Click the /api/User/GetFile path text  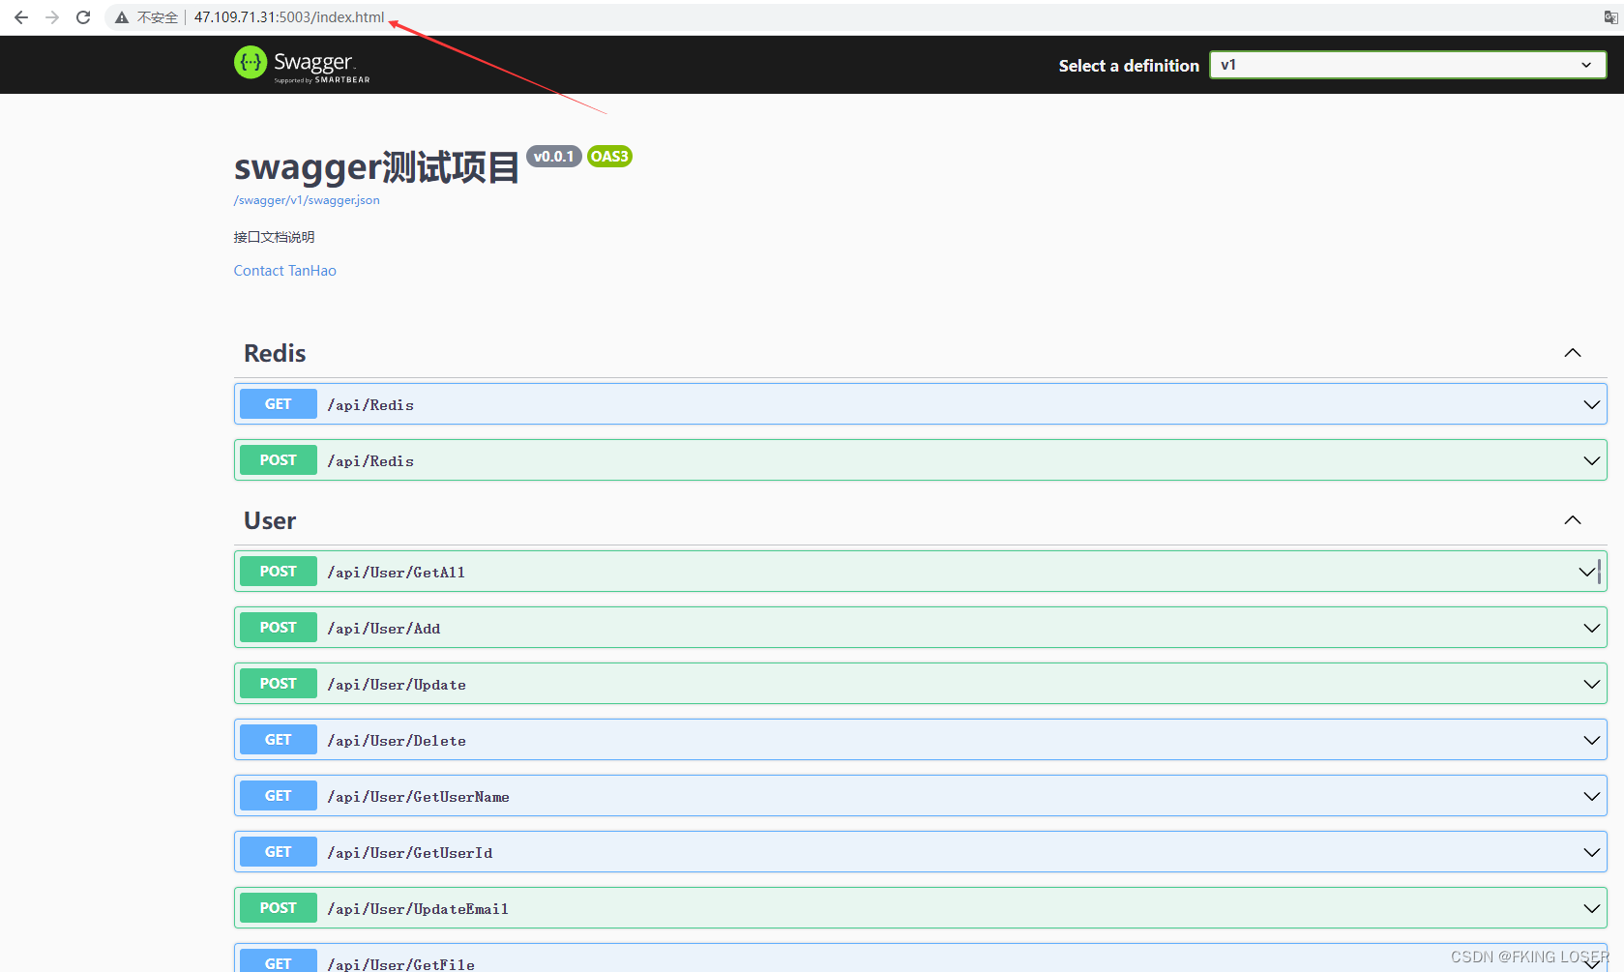point(401,964)
